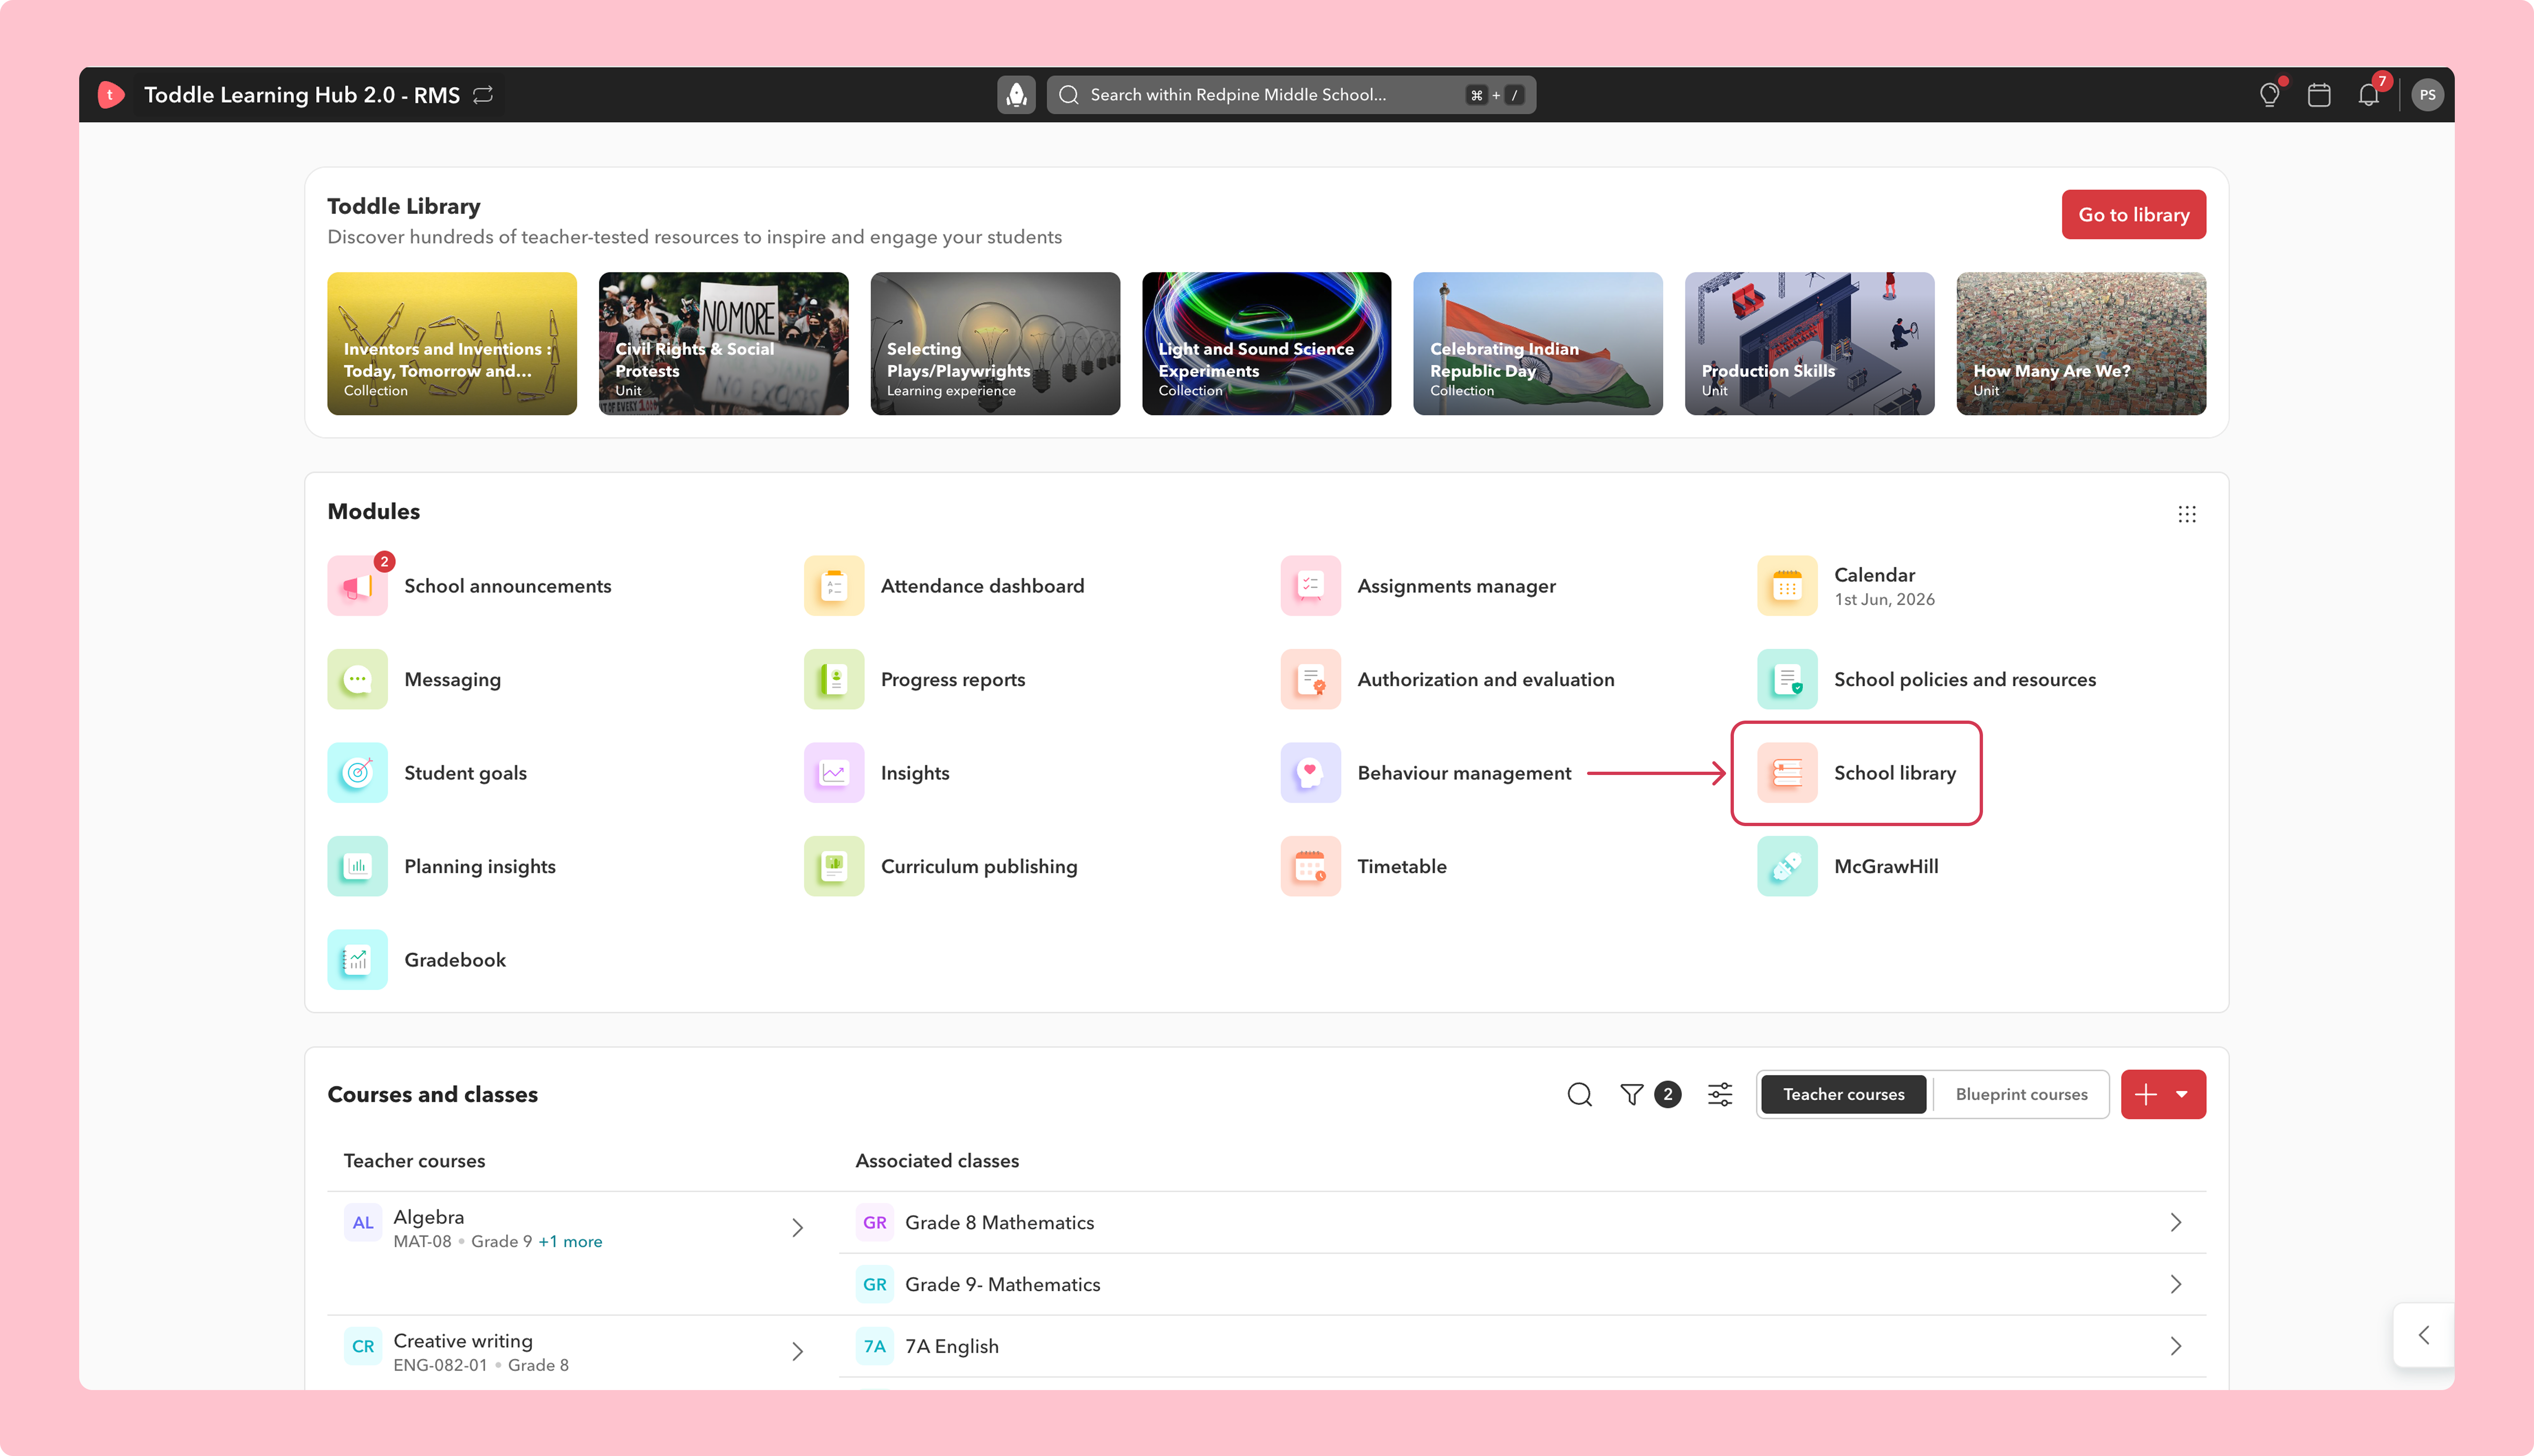This screenshot has height=1456, width=2534.
Task: Expand the red add course dropdown arrow
Action: click(2182, 1095)
